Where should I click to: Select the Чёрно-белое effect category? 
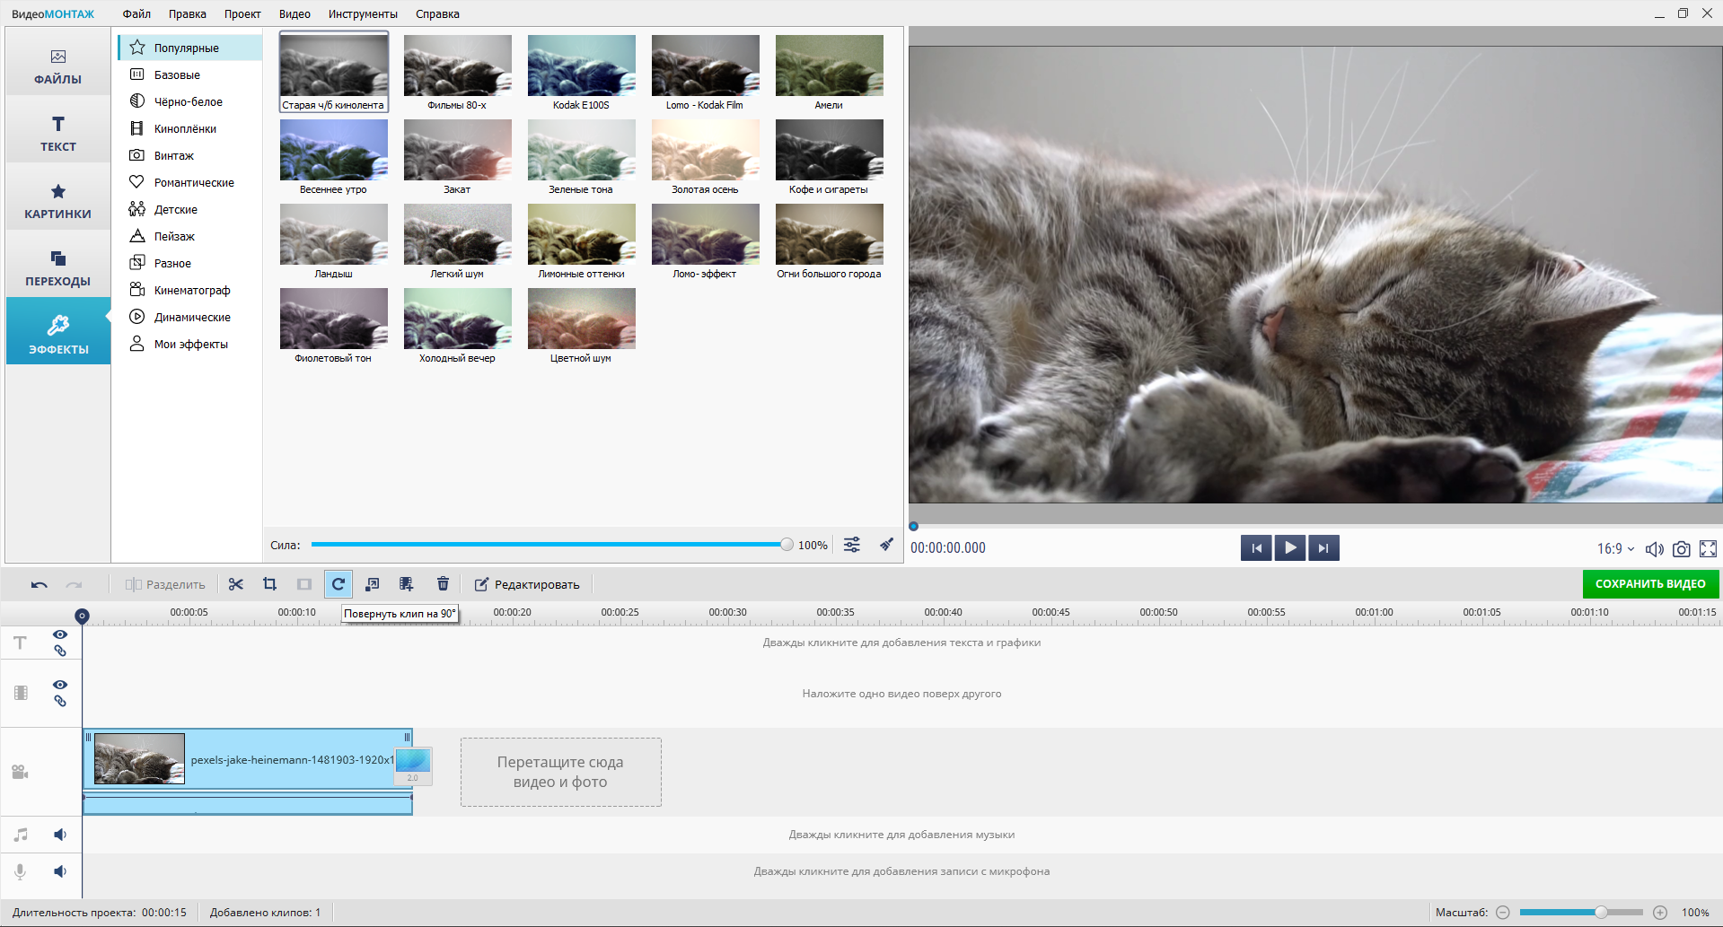click(x=189, y=101)
